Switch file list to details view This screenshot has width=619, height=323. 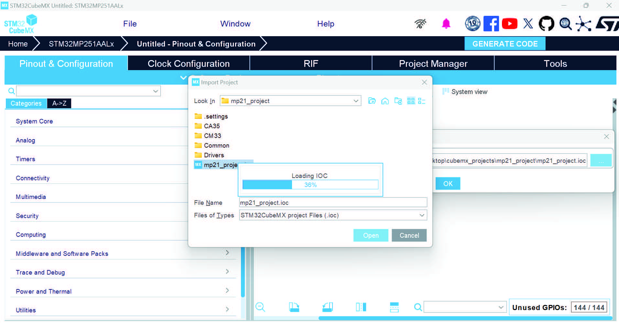[x=422, y=101]
